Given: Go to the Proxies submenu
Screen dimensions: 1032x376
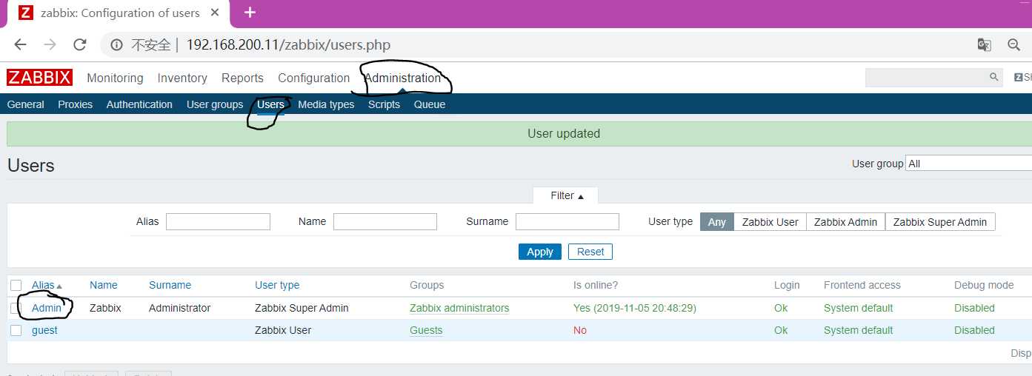Looking at the screenshot, I should click(x=76, y=104).
